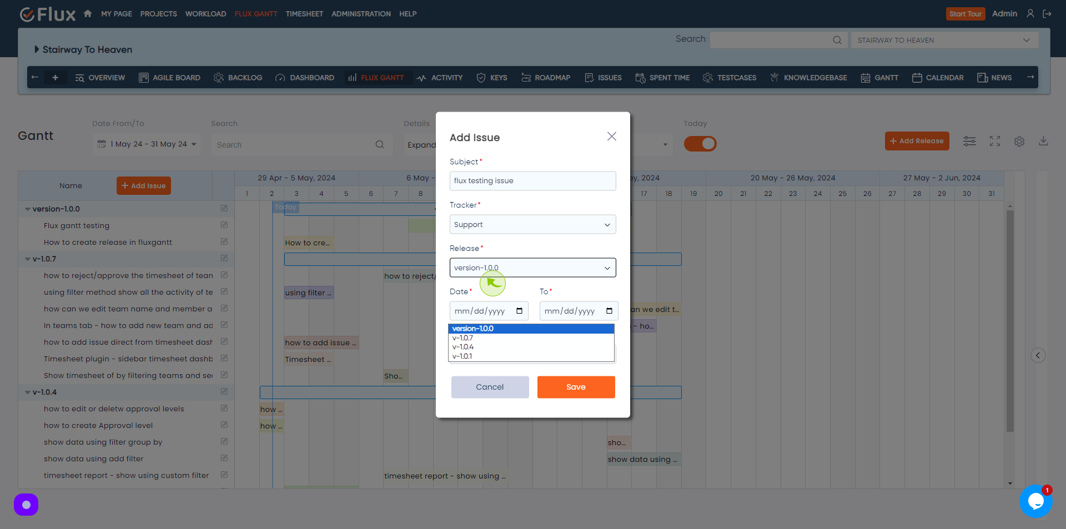
Task: Click the logout icon
Action: (x=1047, y=14)
